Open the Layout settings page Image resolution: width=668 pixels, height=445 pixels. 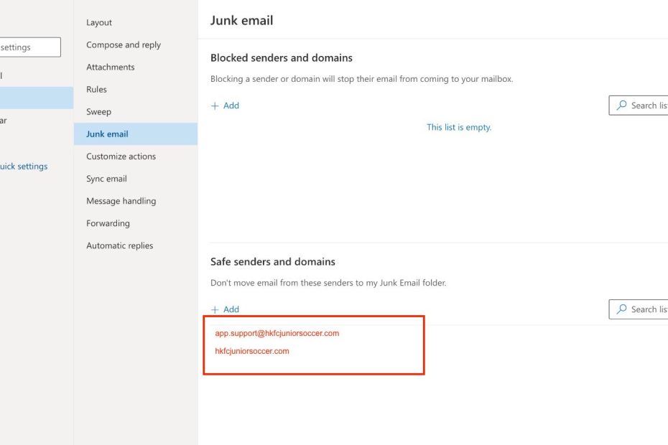click(99, 22)
